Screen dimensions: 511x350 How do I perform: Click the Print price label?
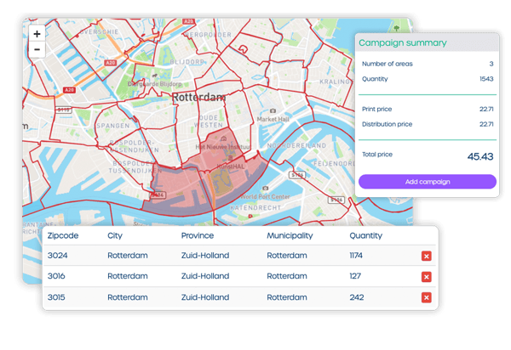[x=376, y=110]
